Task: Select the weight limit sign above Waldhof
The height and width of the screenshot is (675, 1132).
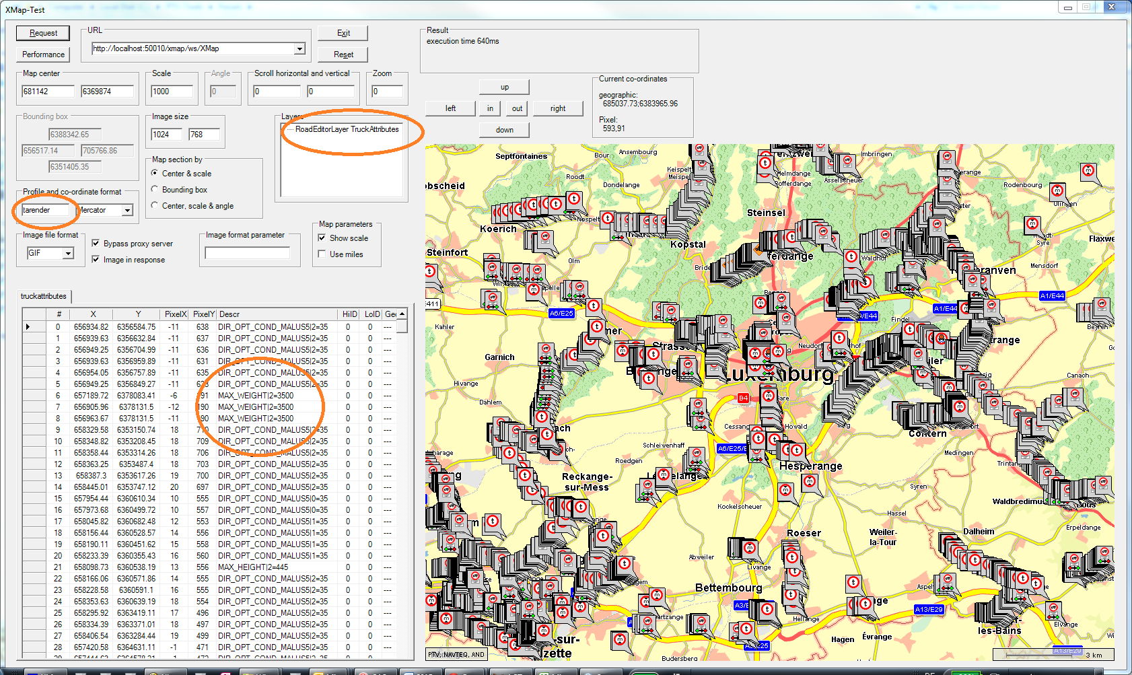Action: [x=851, y=256]
